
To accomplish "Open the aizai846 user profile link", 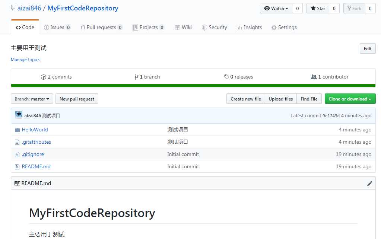I will [x=29, y=8].
